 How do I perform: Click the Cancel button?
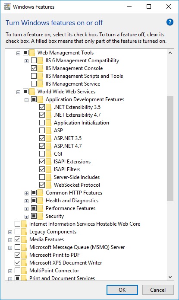pos(158,290)
